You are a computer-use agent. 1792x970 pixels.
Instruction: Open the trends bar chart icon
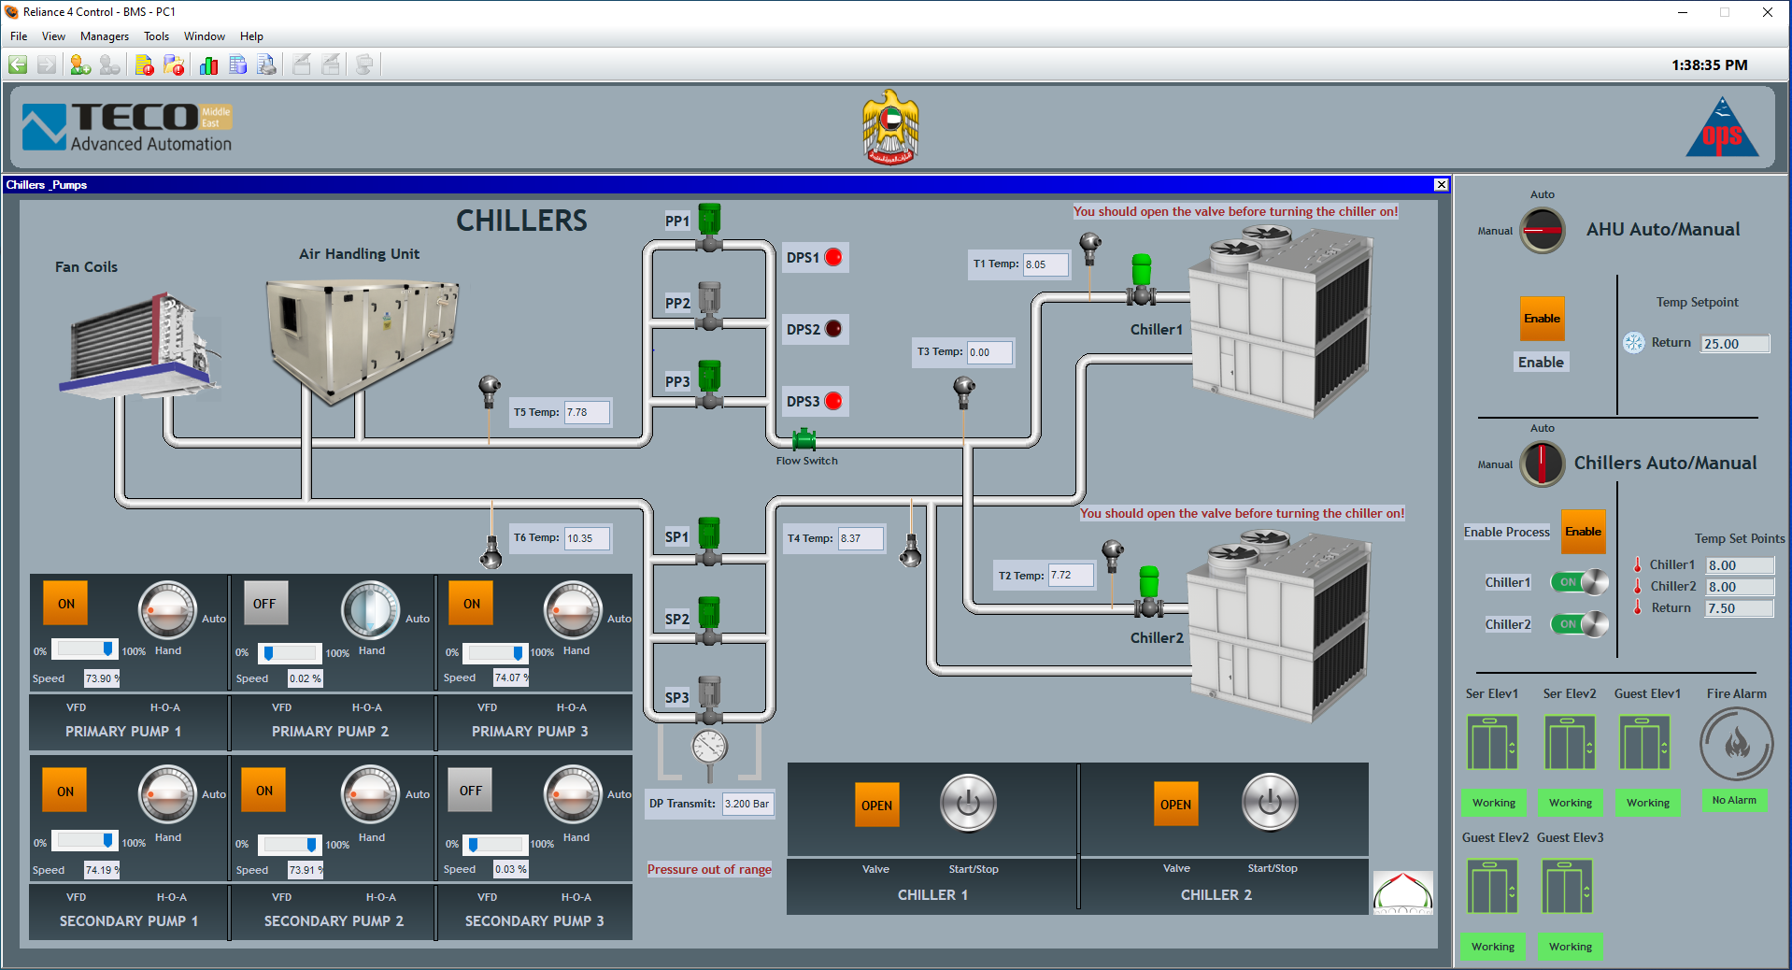pos(208,64)
